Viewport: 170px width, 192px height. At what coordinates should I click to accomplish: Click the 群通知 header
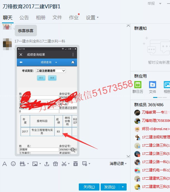pyautogui.click(x=140, y=28)
